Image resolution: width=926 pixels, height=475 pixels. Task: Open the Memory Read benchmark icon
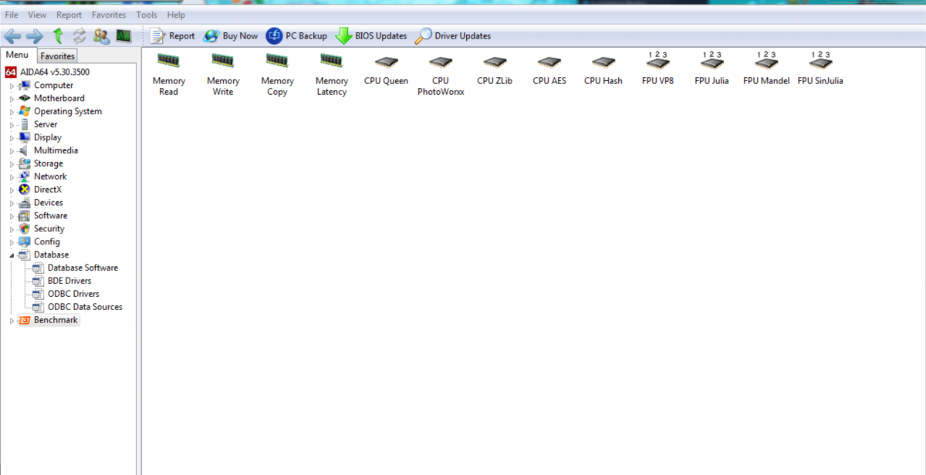pyautogui.click(x=168, y=74)
